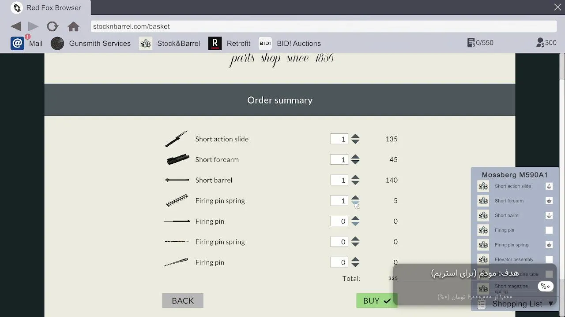This screenshot has height=317, width=565.
Task: Click the Short action slide price 135
Action: (392, 139)
